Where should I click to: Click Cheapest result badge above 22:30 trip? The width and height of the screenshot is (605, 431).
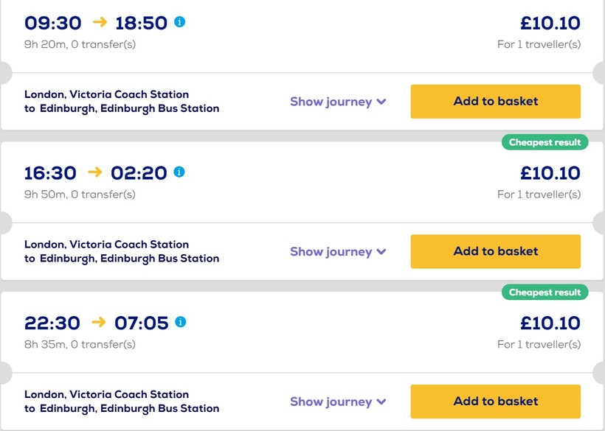544,292
